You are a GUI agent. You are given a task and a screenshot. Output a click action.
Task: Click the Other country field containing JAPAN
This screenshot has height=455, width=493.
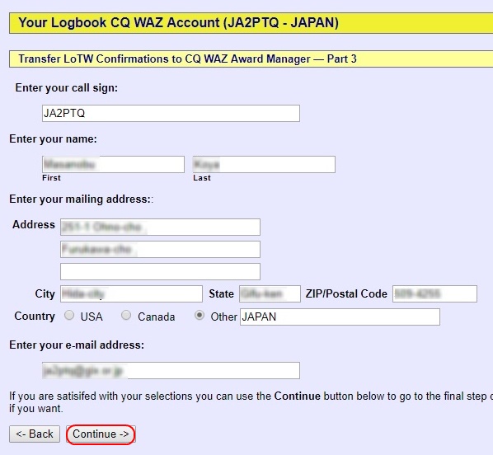tap(340, 317)
